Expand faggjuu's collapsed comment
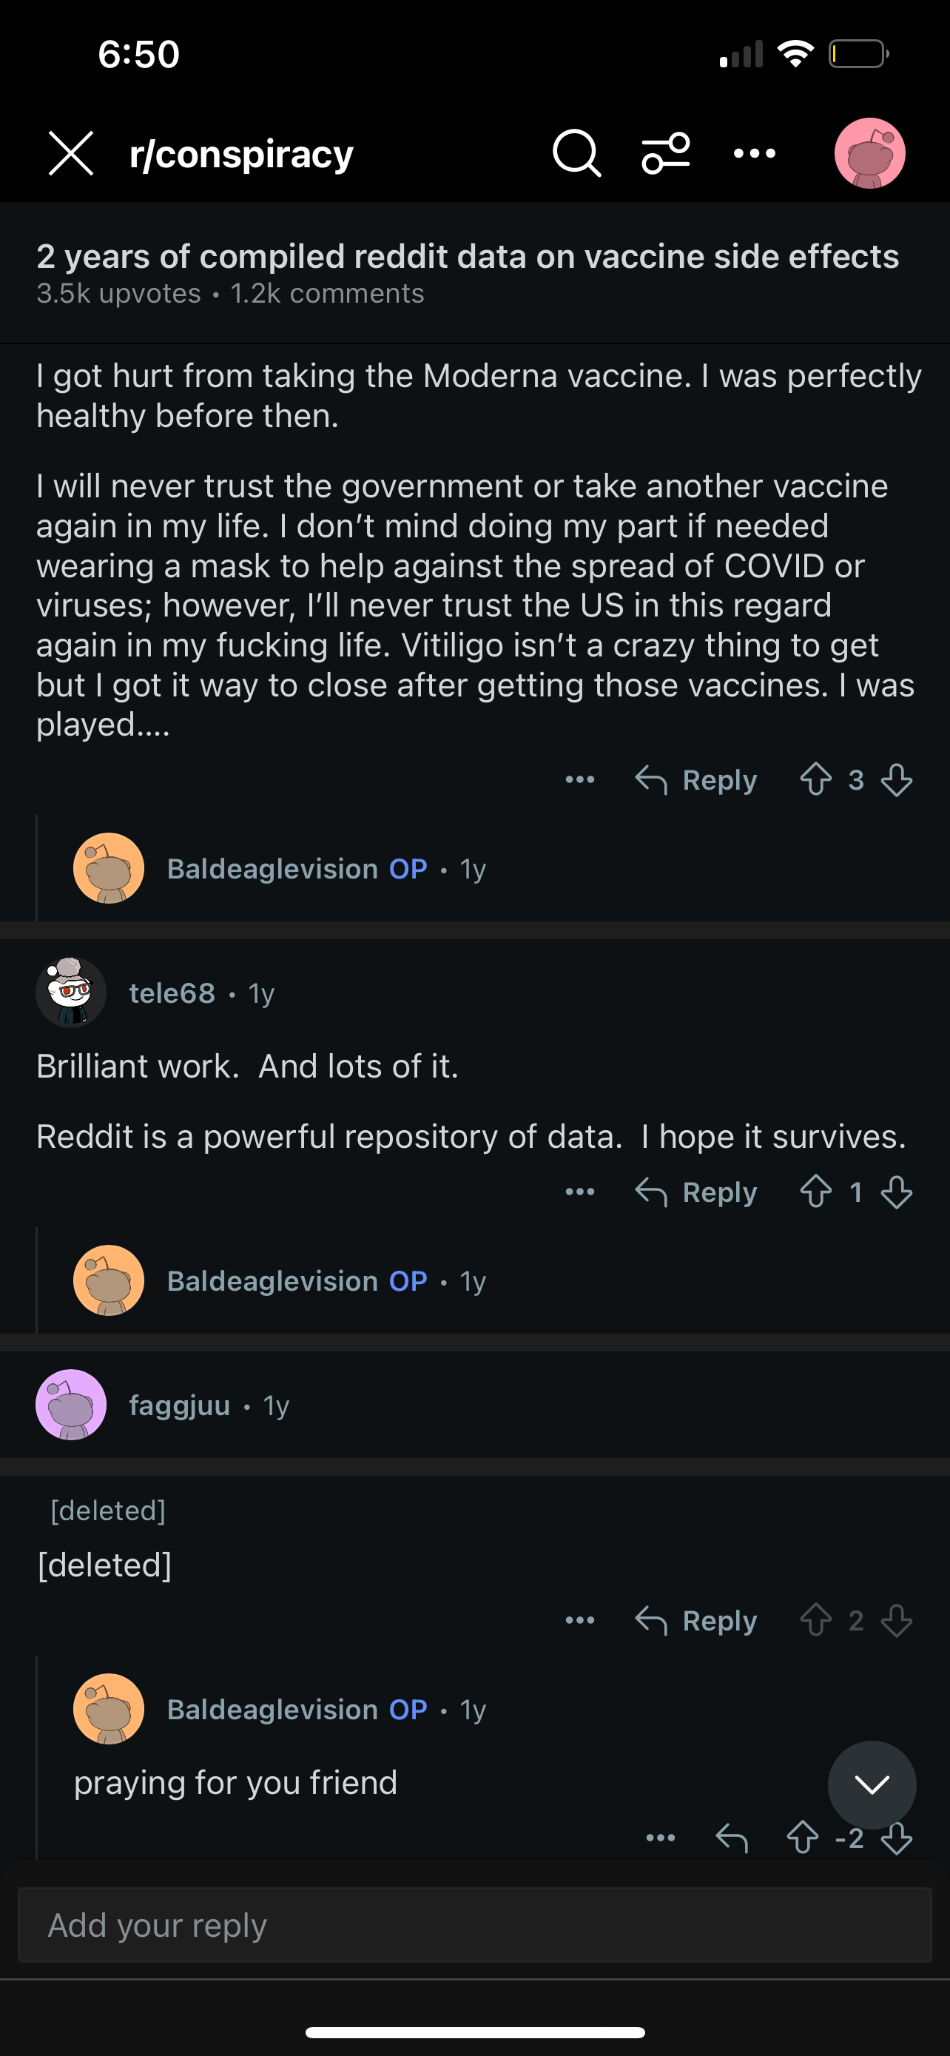Viewport: 950px width, 2056px height. [x=474, y=1405]
